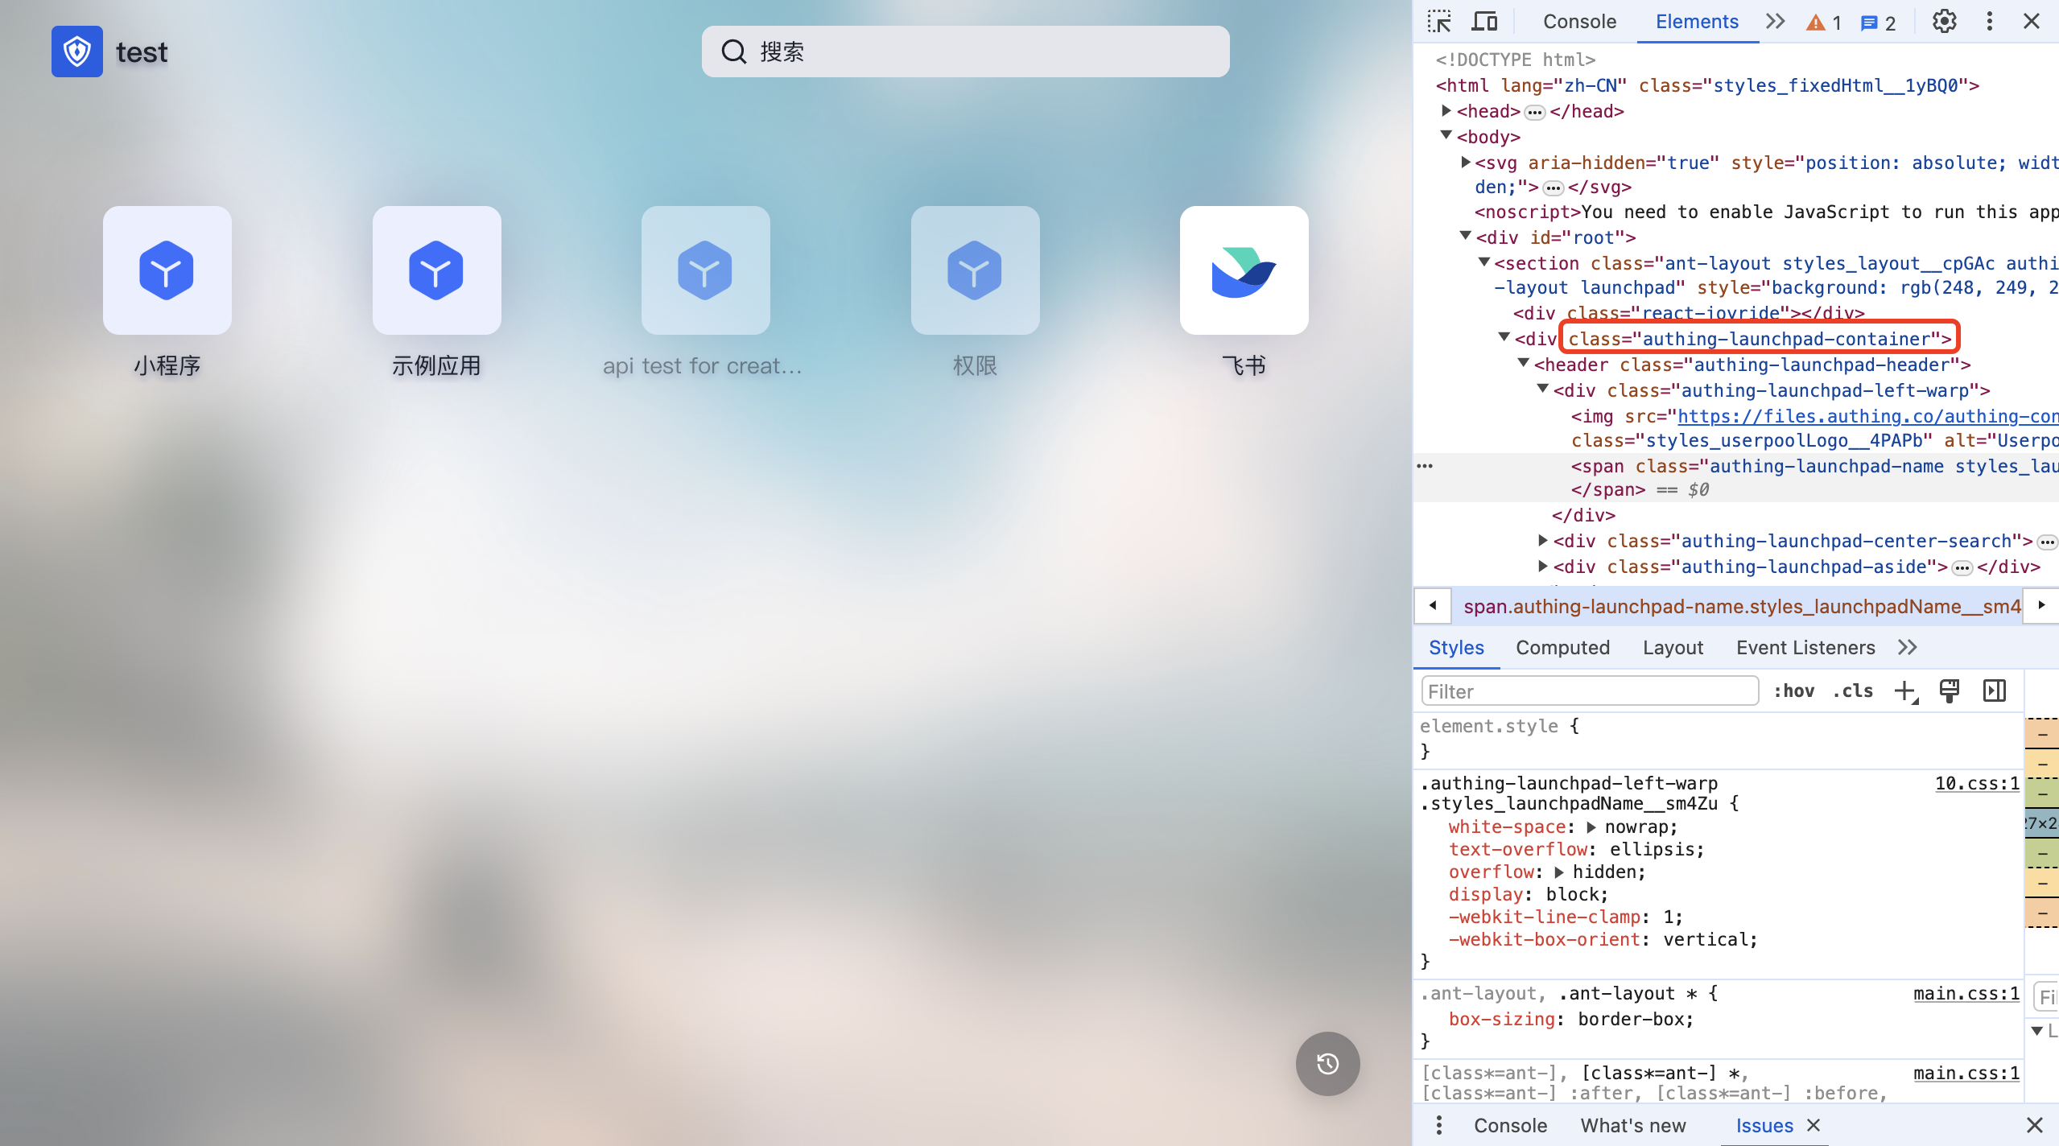Click the history floating button
The width and height of the screenshot is (2059, 1146).
tap(1327, 1064)
